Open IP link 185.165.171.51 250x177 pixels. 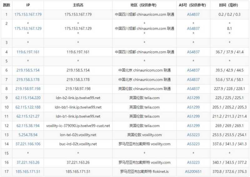coord(28,172)
